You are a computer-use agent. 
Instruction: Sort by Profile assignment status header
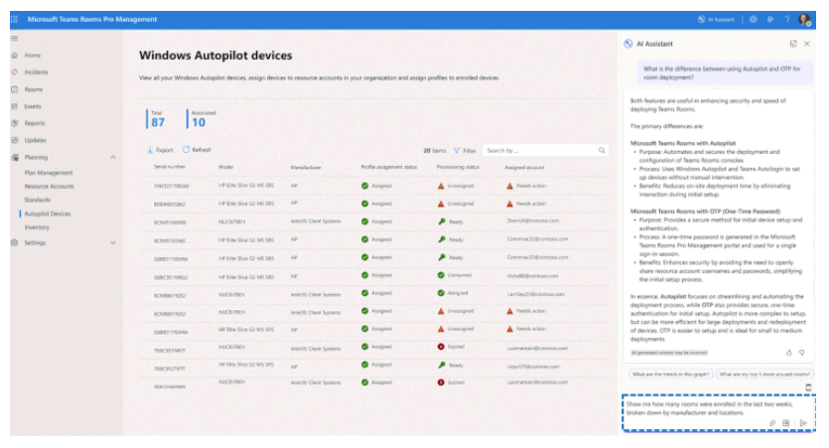[x=388, y=167]
